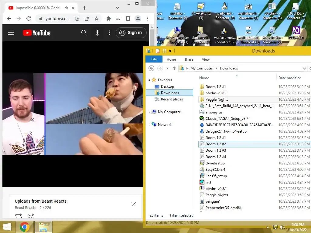Image resolution: width=311 pixels, height=233 pixels.
Task: Click the youtube.com address bar
Action: click(57, 19)
